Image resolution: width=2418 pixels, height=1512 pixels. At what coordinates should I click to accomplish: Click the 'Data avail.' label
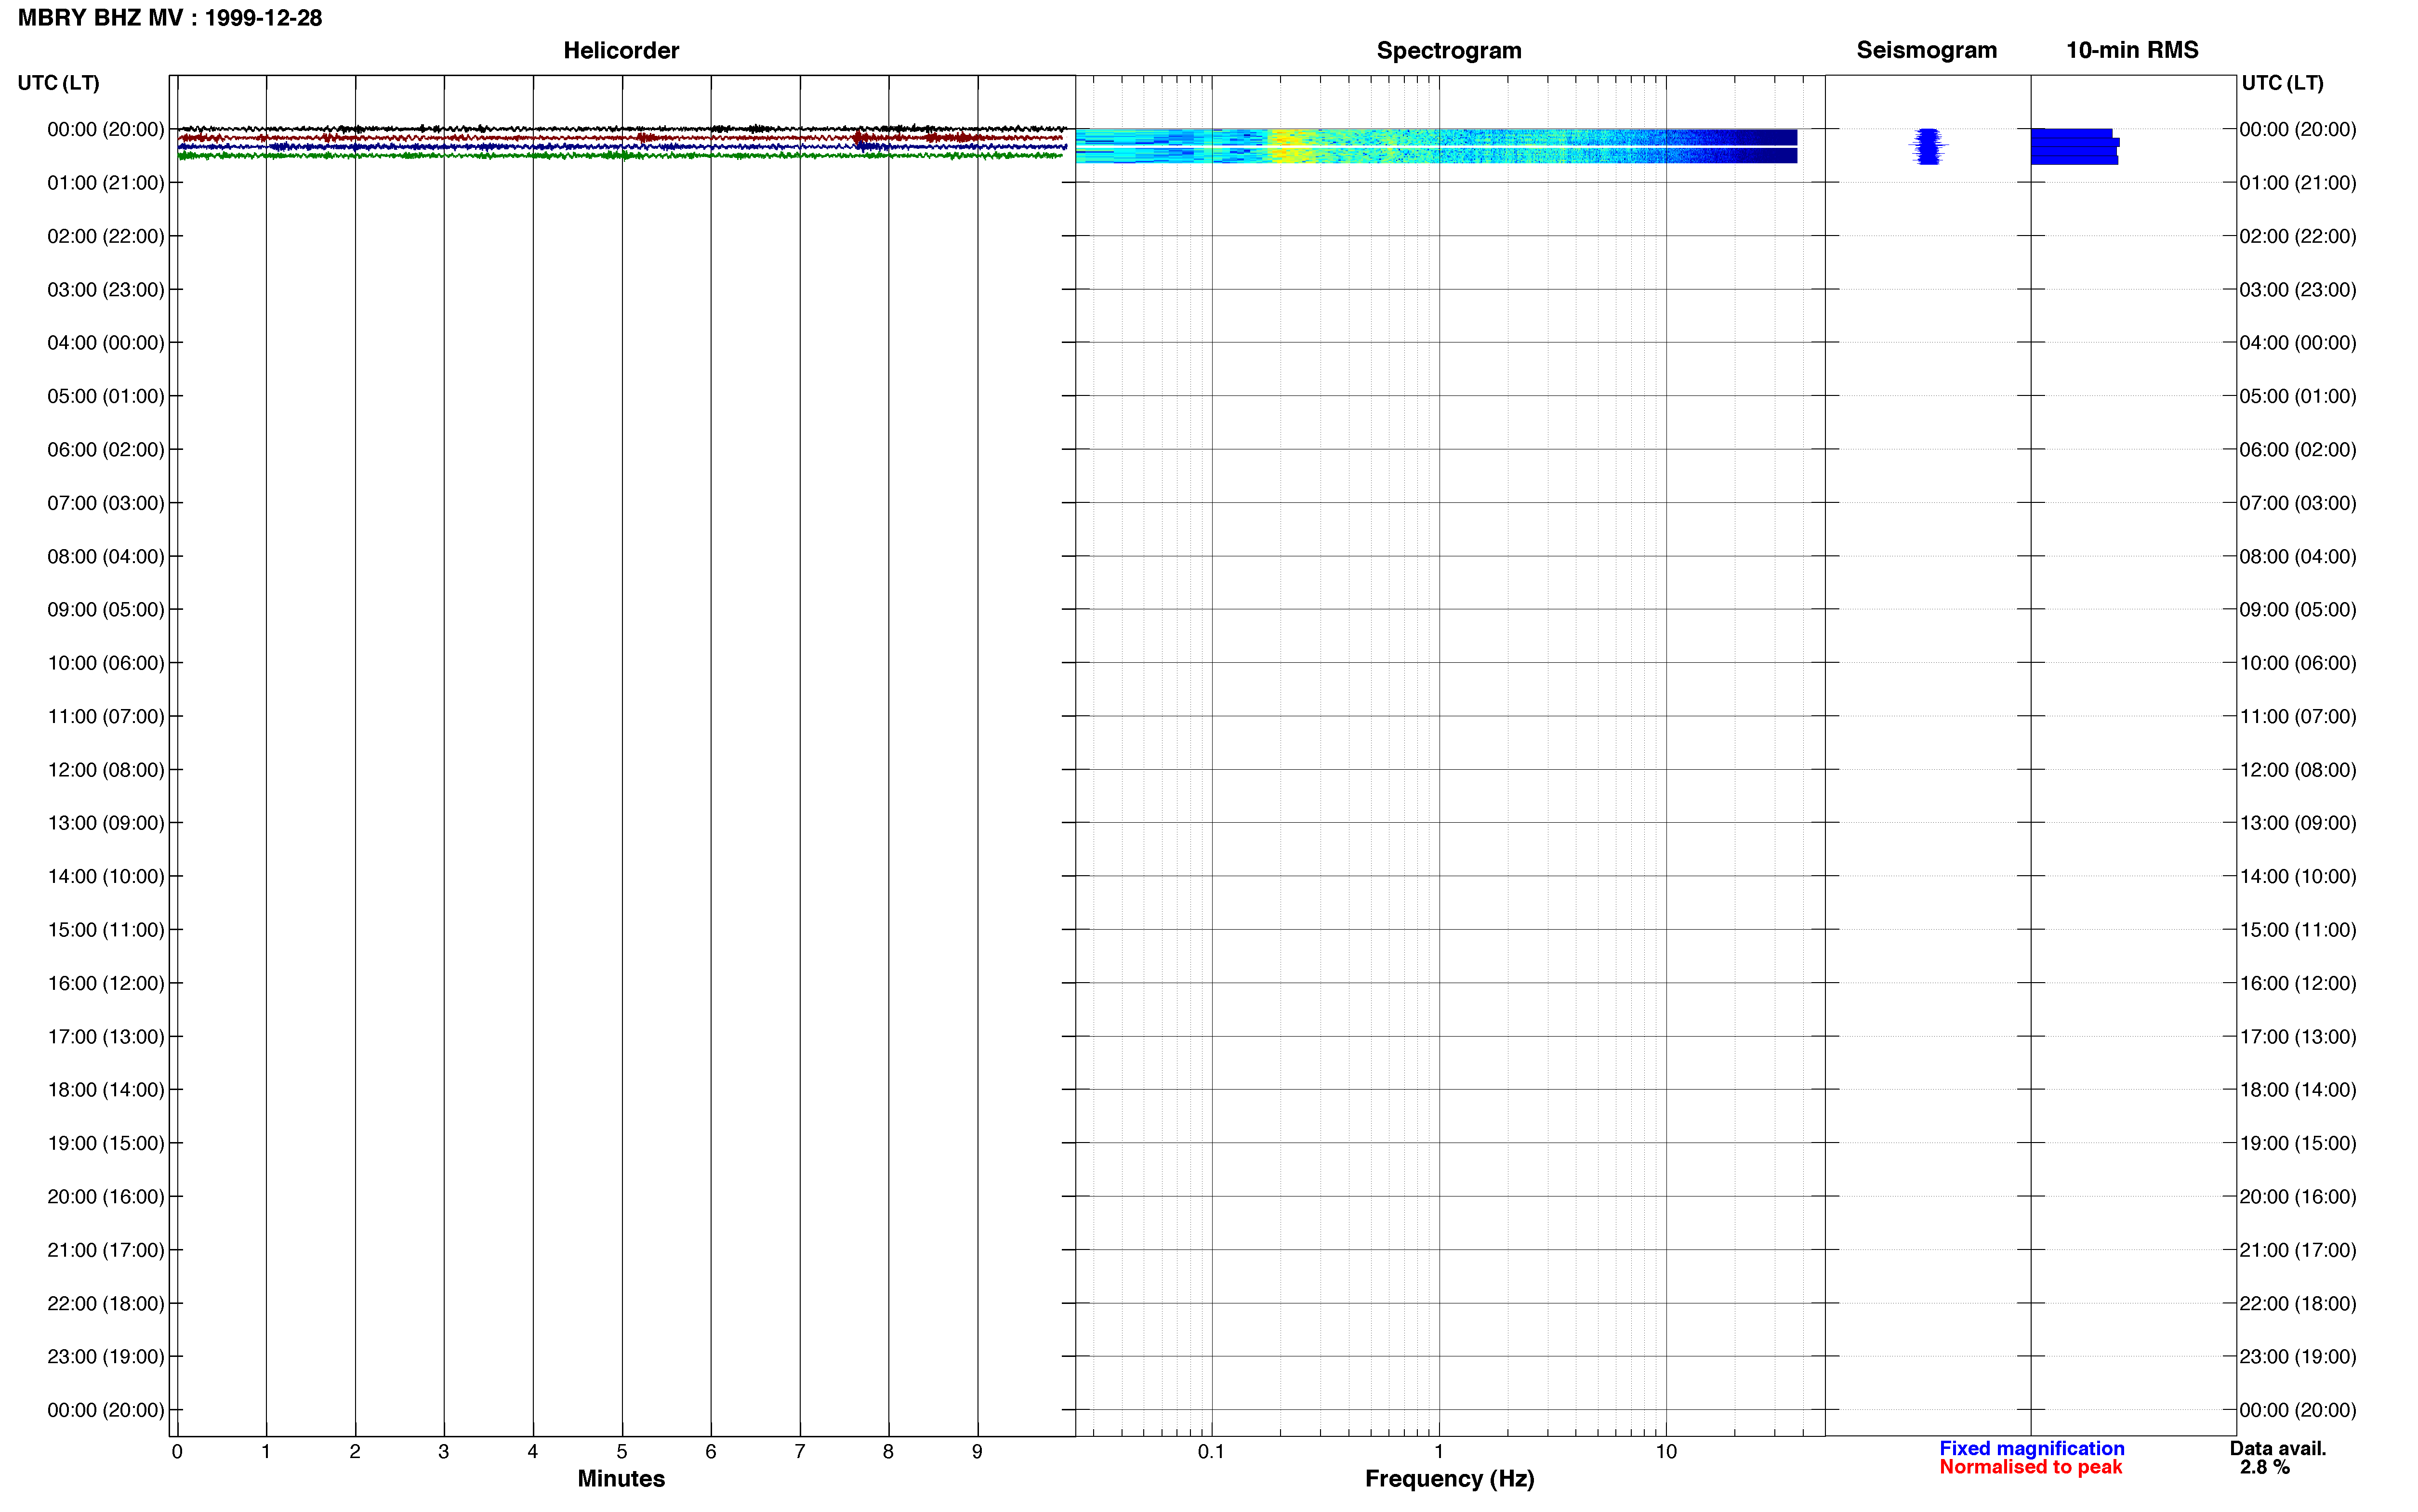(2277, 1448)
